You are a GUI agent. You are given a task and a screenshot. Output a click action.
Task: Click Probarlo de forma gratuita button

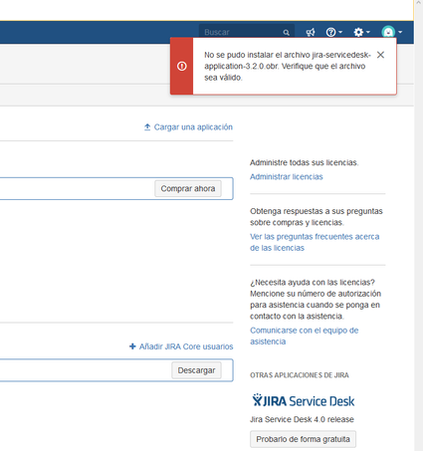coord(303,439)
